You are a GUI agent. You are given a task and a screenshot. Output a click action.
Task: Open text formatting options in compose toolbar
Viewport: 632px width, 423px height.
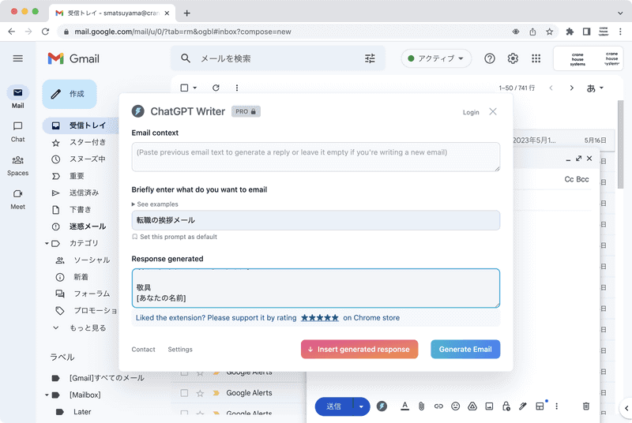[404, 406]
